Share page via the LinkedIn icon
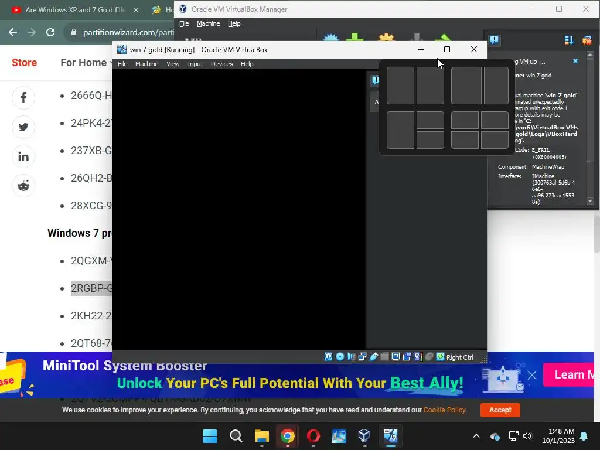The height and width of the screenshot is (450, 600). [23, 156]
